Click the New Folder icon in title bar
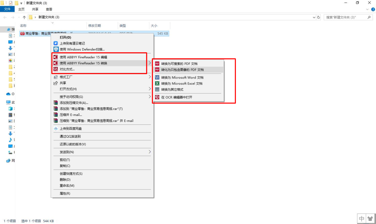 point(17,3)
